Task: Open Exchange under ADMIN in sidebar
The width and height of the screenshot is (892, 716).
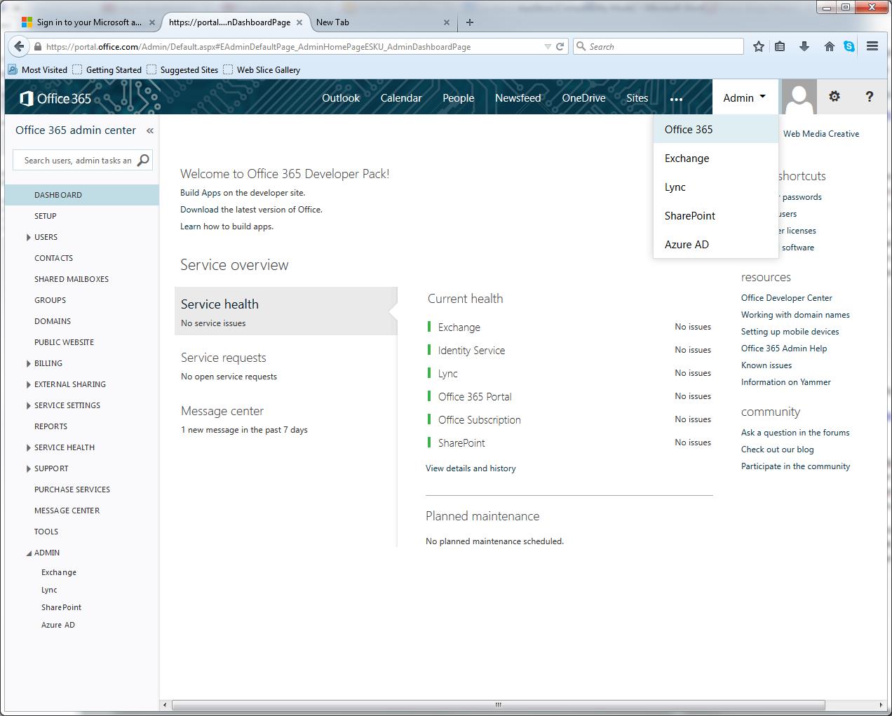Action: coord(59,572)
